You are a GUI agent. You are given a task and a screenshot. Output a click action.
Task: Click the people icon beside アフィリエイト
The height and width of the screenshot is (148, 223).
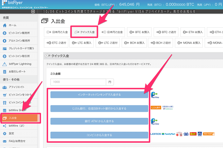pos(5,87)
